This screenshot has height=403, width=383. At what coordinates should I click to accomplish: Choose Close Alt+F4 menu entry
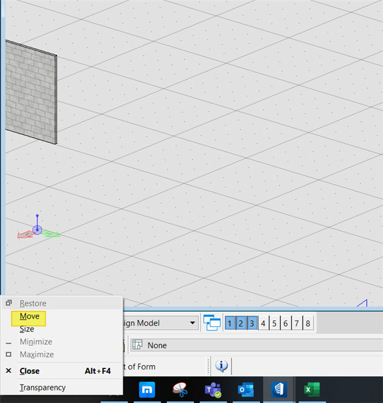[x=62, y=371]
